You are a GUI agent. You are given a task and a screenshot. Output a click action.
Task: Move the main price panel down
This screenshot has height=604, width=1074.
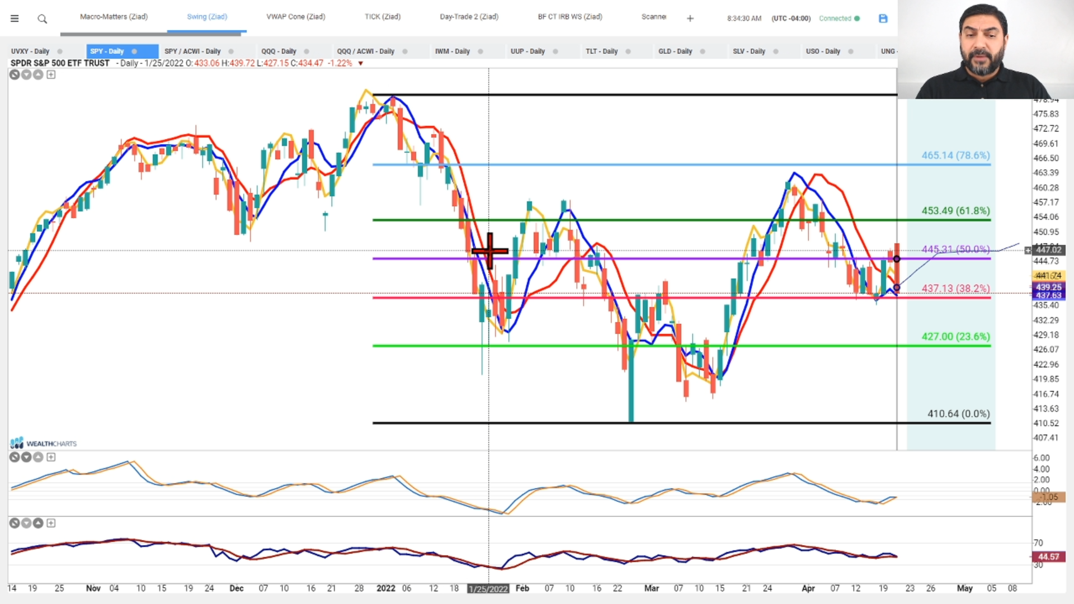click(x=26, y=74)
